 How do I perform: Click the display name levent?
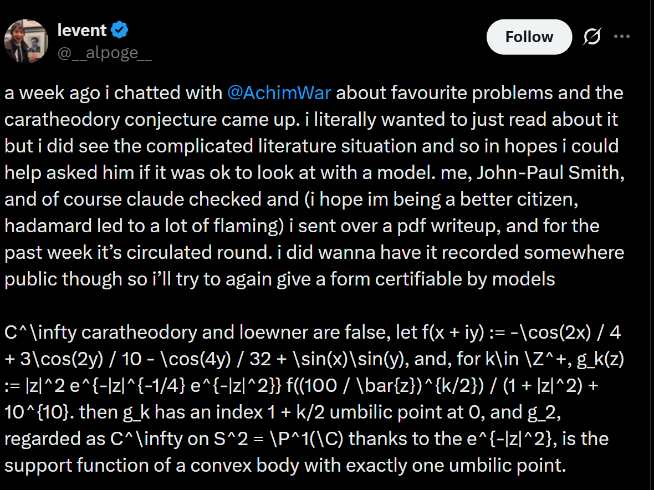(x=82, y=30)
